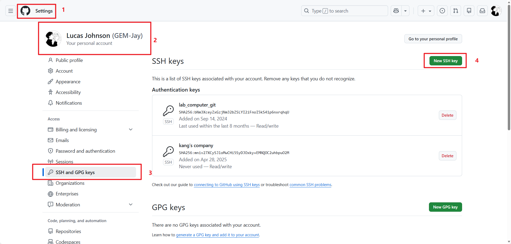Click the Type to search field
The height and width of the screenshot is (244, 511).
[345, 11]
